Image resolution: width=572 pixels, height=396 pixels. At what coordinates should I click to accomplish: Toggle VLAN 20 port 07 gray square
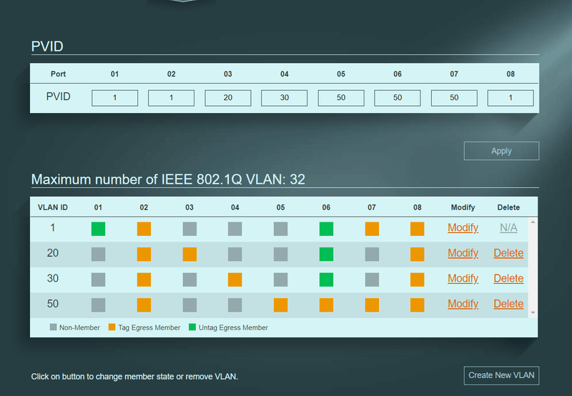pyautogui.click(x=372, y=254)
